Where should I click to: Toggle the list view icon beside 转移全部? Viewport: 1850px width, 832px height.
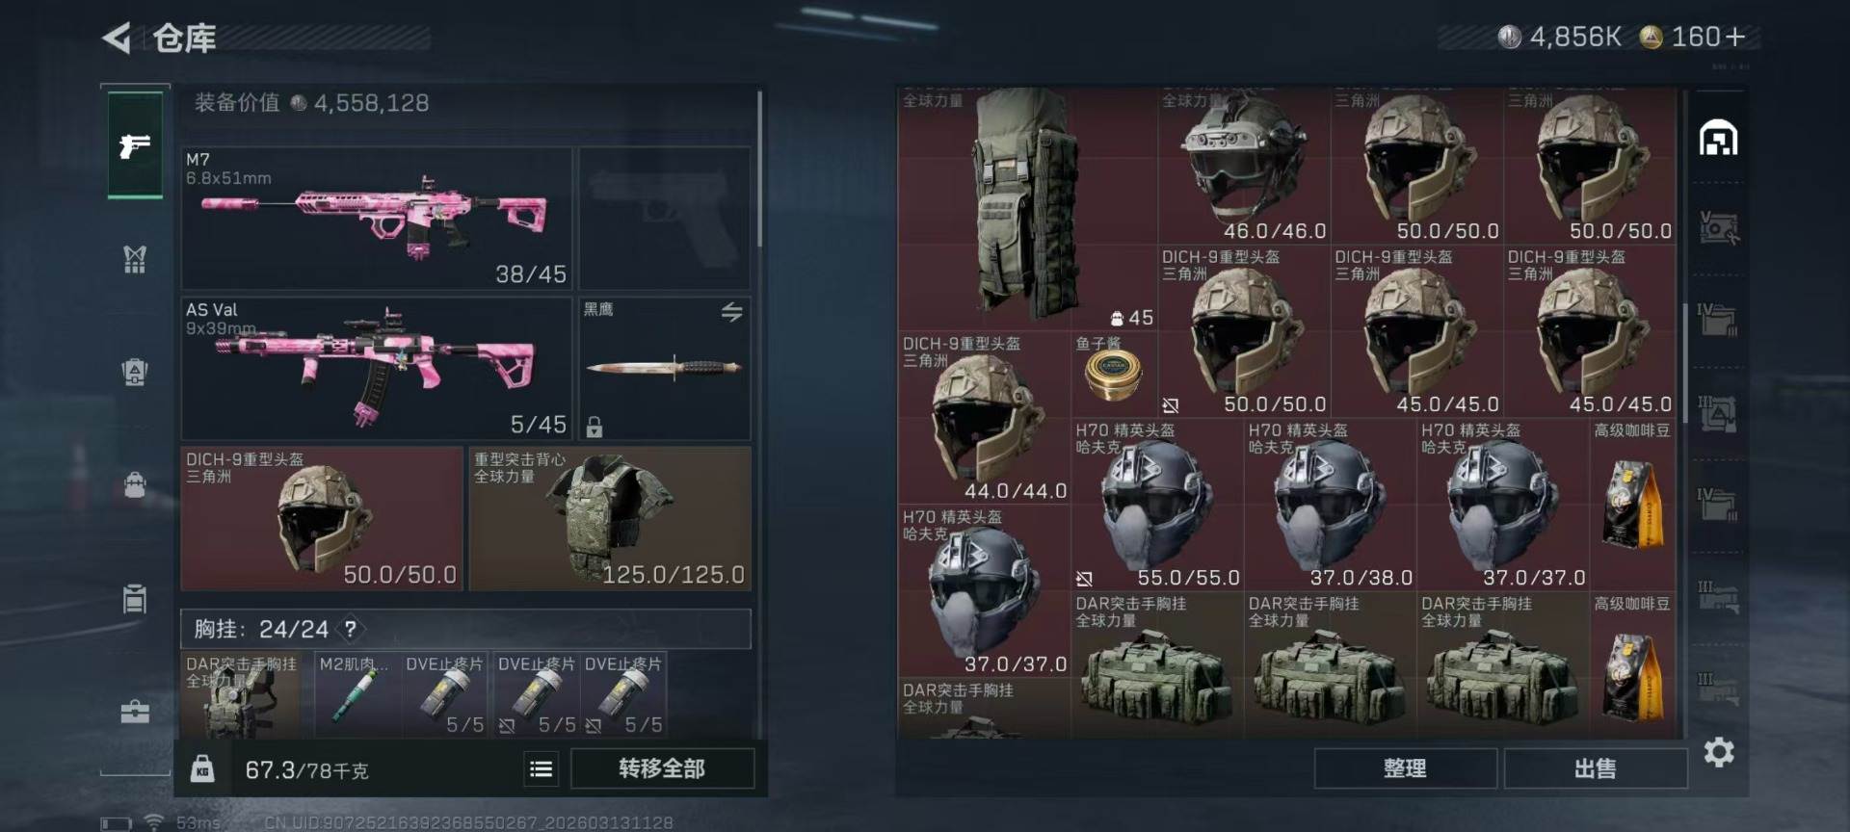pos(542,768)
